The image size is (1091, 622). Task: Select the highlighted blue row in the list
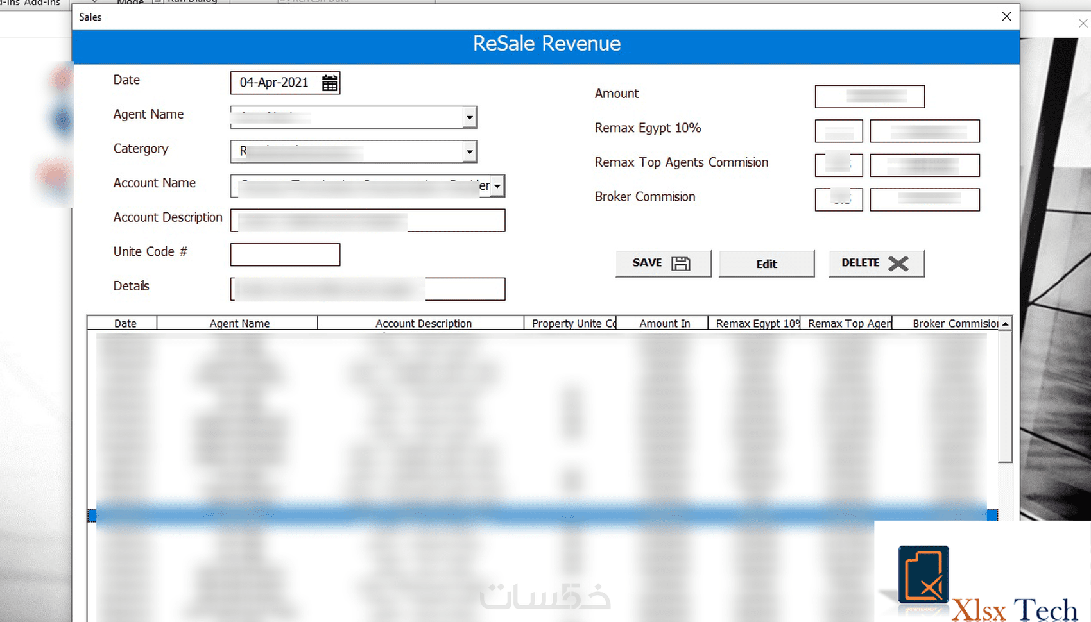(x=543, y=514)
